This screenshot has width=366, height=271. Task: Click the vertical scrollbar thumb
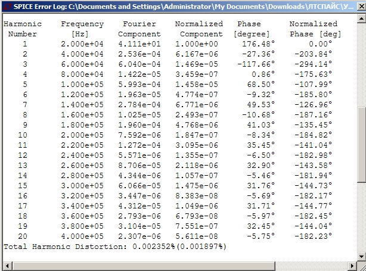pos(361,144)
